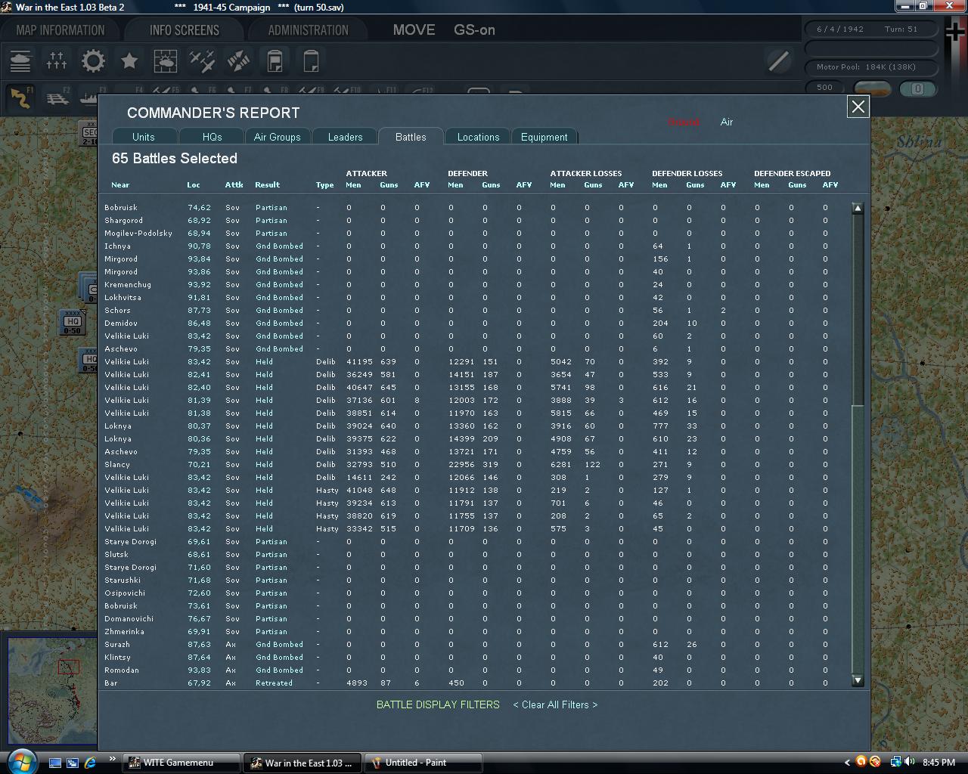Click the losses crosses icon

tap(57, 60)
